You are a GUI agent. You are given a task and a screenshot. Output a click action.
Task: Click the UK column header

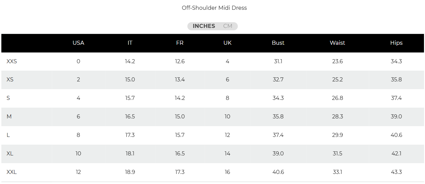coord(228,43)
